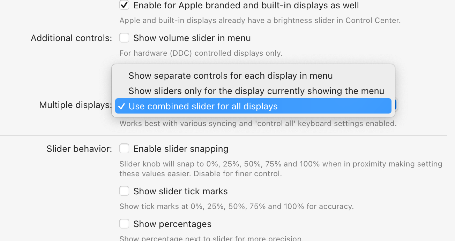This screenshot has height=241, width=455.
Task: Click the highlighted blue dropdown row
Action: coord(253,106)
